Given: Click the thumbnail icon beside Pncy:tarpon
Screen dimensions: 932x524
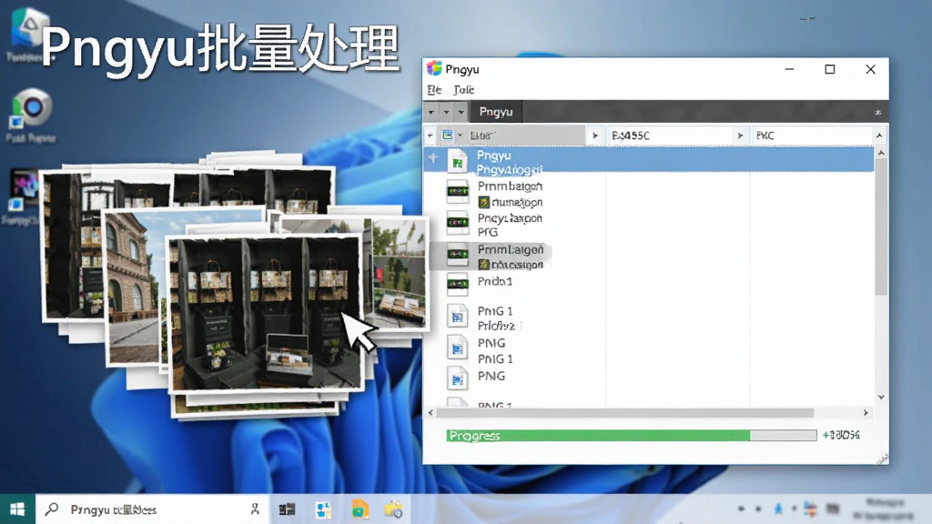Looking at the screenshot, I should (x=458, y=223).
